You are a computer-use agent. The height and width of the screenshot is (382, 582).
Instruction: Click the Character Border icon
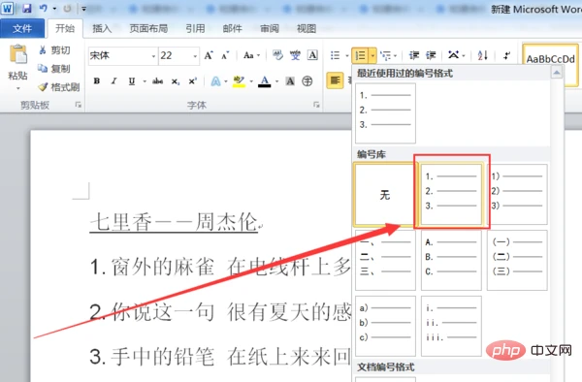point(312,55)
